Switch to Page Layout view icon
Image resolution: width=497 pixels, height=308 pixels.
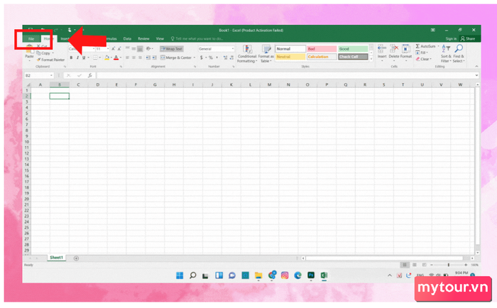click(x=414, y=265)
